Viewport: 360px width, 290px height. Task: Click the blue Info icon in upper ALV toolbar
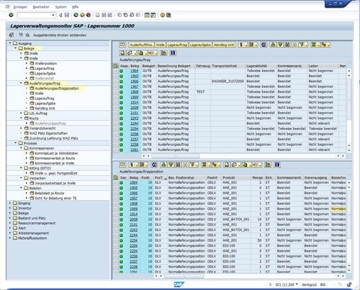173,53
